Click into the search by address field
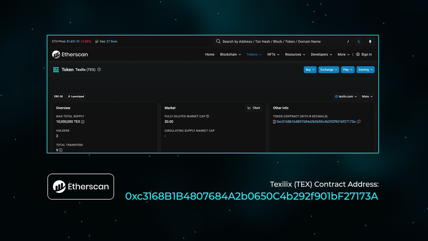Image resolution: width=428 pixels, height=241 pixels. click(x=283, y=41)
